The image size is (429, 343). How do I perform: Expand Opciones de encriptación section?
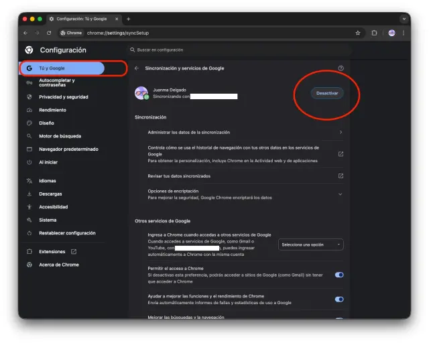tap(341, 194)
